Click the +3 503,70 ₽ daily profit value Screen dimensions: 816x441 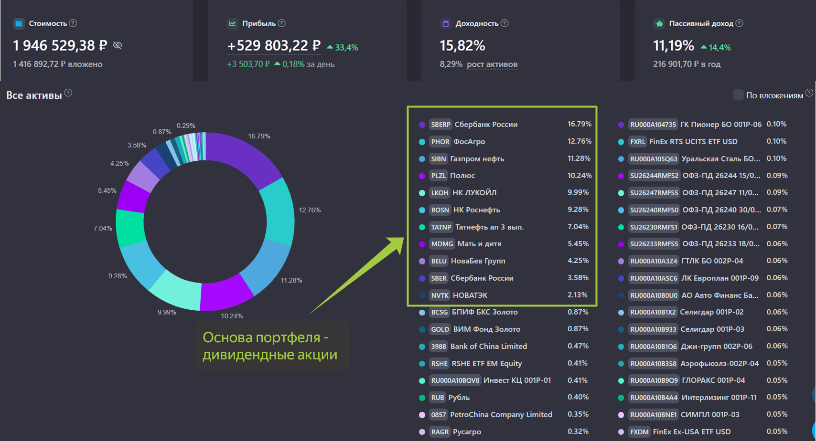click(x=248, y=64)
